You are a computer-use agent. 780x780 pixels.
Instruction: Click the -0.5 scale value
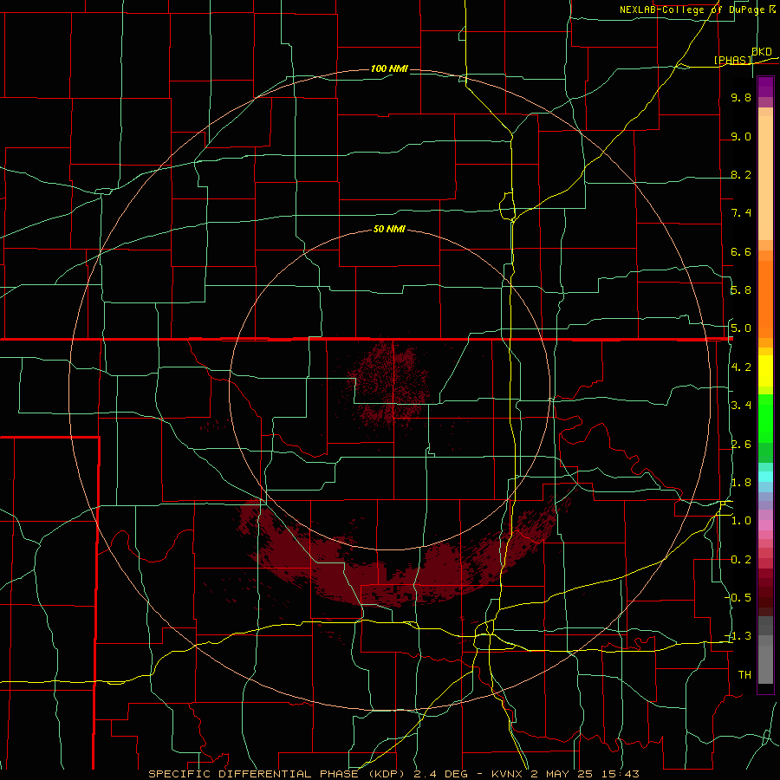(738, 598)
